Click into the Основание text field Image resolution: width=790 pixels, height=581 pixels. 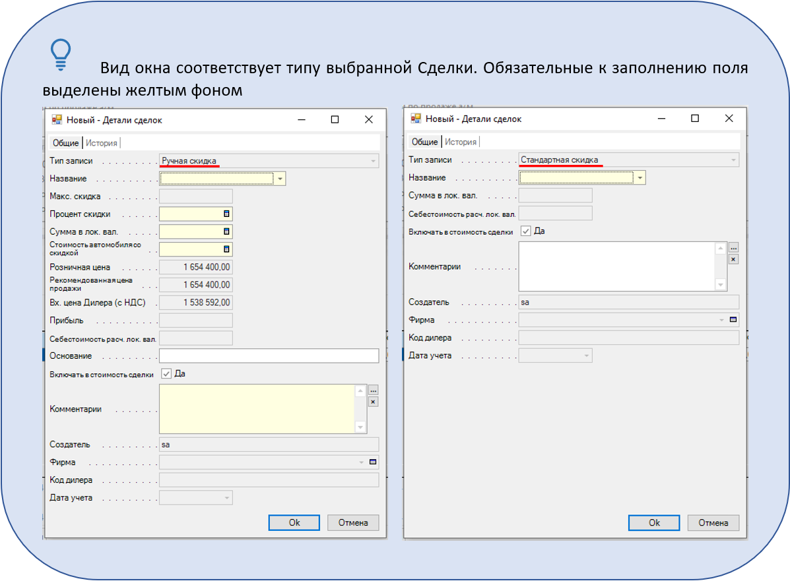pyautogui.click(x=269, y=356)
